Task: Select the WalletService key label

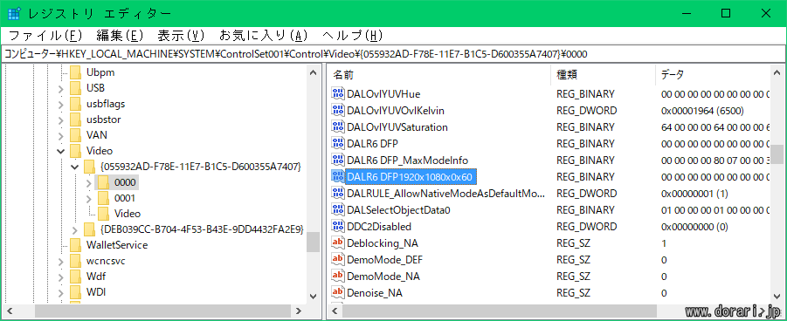Action: [117, 245]
